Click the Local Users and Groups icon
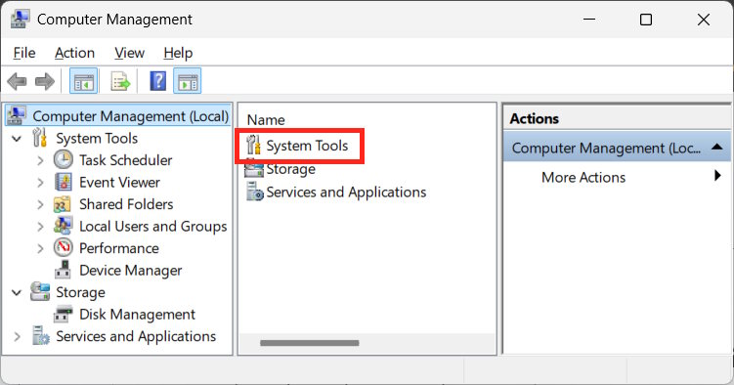The height and width of the screenshot is (385, 734). 63,226
